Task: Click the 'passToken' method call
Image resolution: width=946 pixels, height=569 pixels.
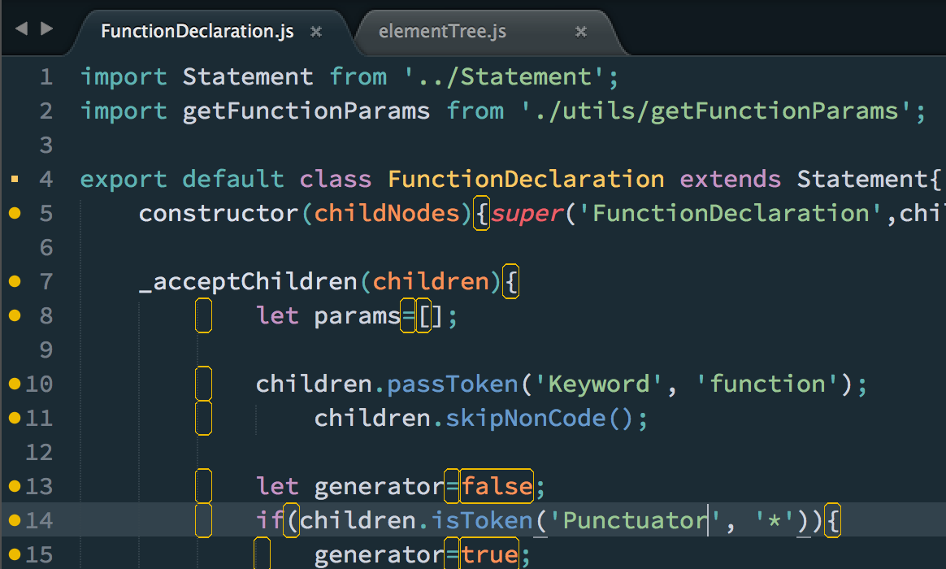Action: [x=453, y=384]
